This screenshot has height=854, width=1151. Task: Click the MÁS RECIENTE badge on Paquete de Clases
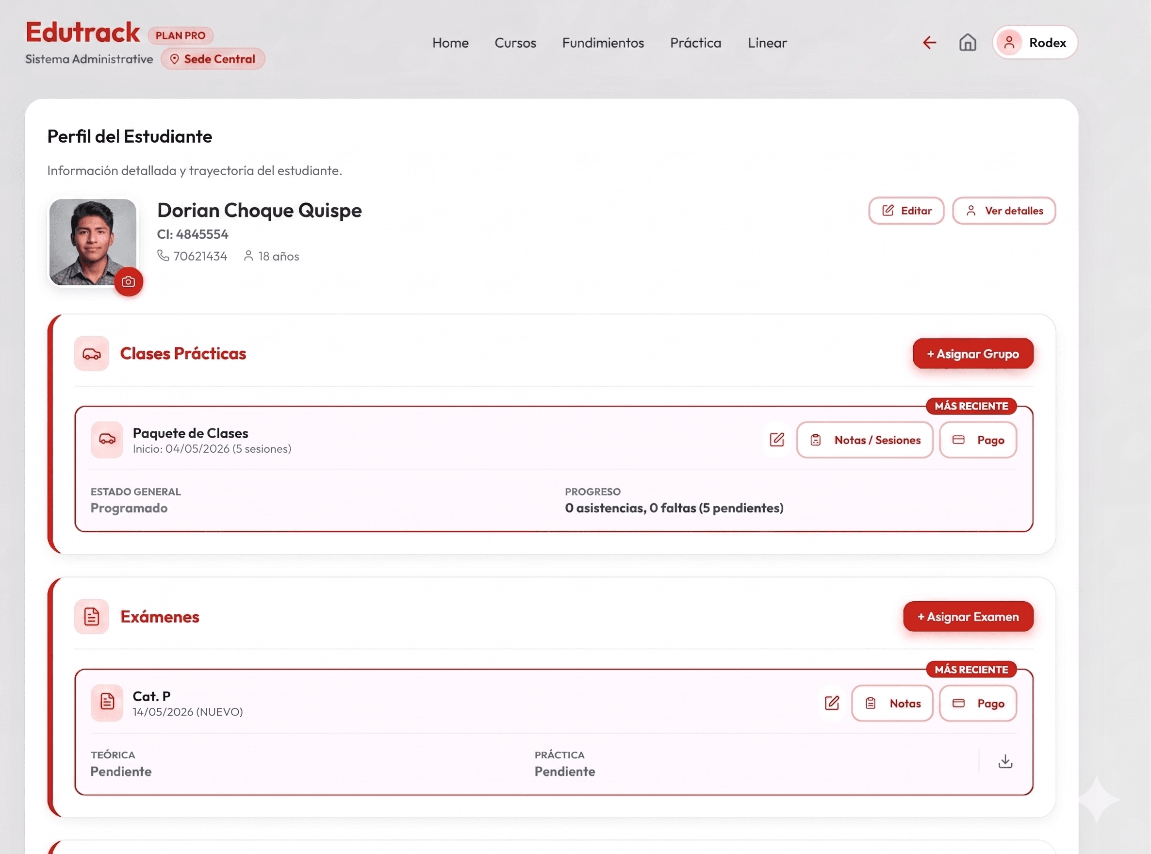click(971, 406)
